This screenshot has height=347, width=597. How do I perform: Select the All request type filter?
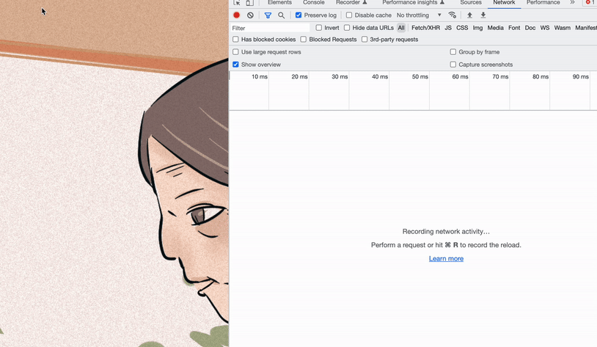click(401, 28)
